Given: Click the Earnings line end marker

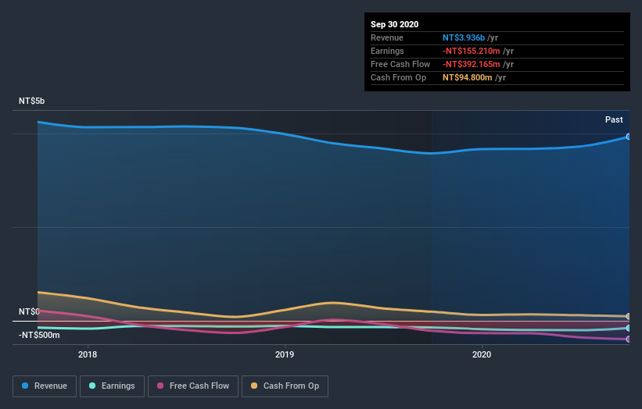Looking at the screenshot, I should (629, 328).
